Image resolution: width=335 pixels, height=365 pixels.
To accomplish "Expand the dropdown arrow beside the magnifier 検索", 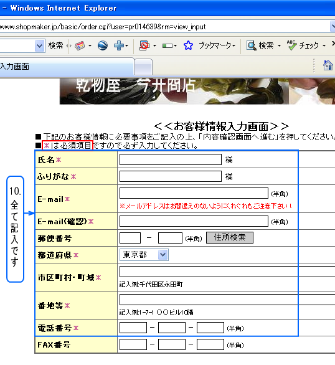I will point(279,45).
